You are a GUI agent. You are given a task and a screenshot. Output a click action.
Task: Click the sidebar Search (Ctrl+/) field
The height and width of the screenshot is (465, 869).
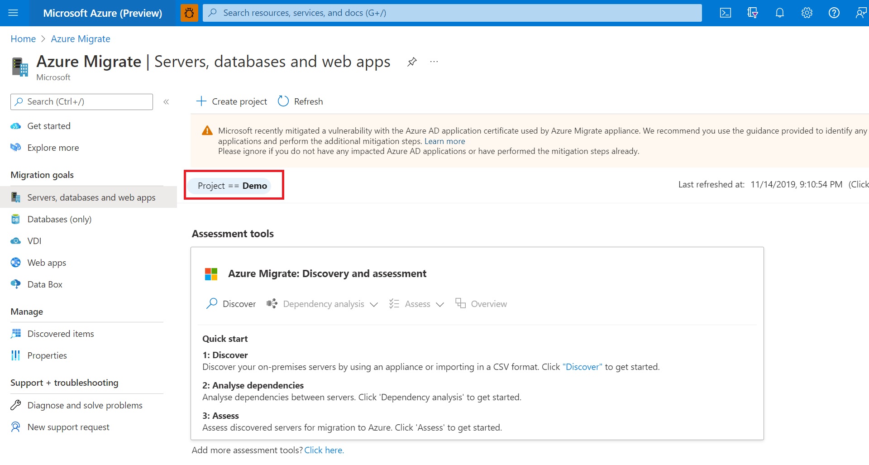81,102
